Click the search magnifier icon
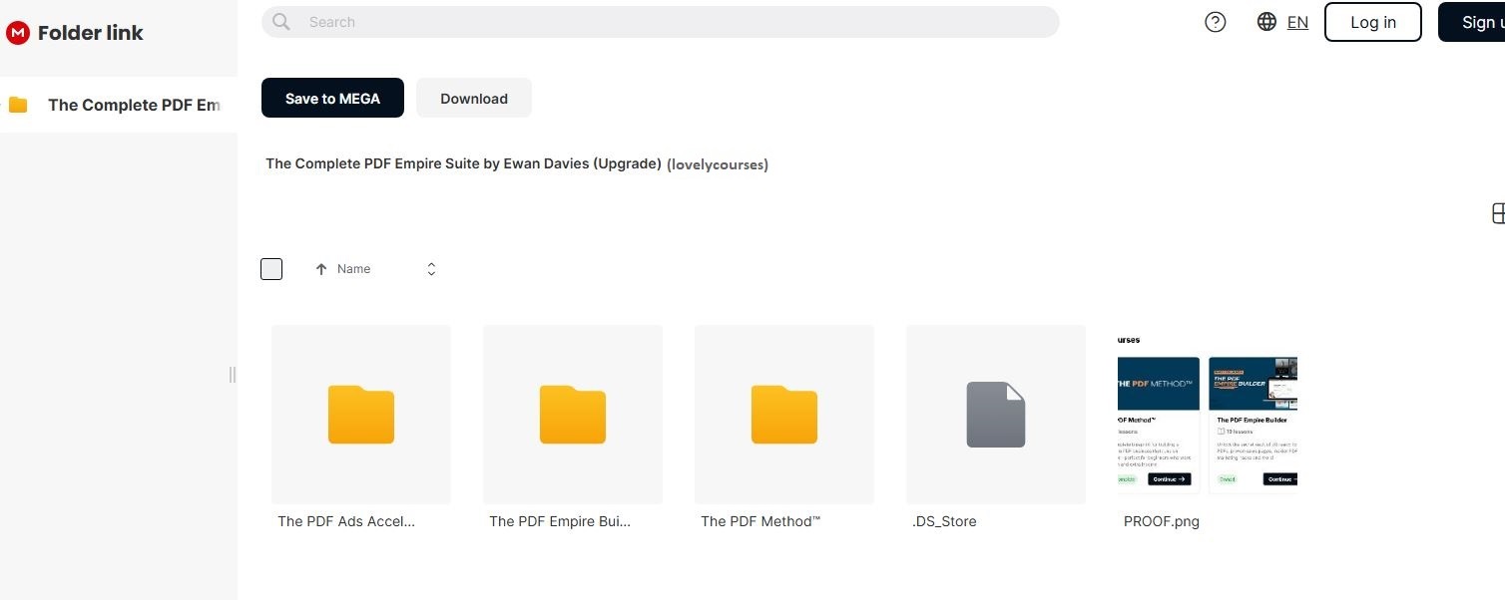This screenshot has width=1505, height=600. 281,22
